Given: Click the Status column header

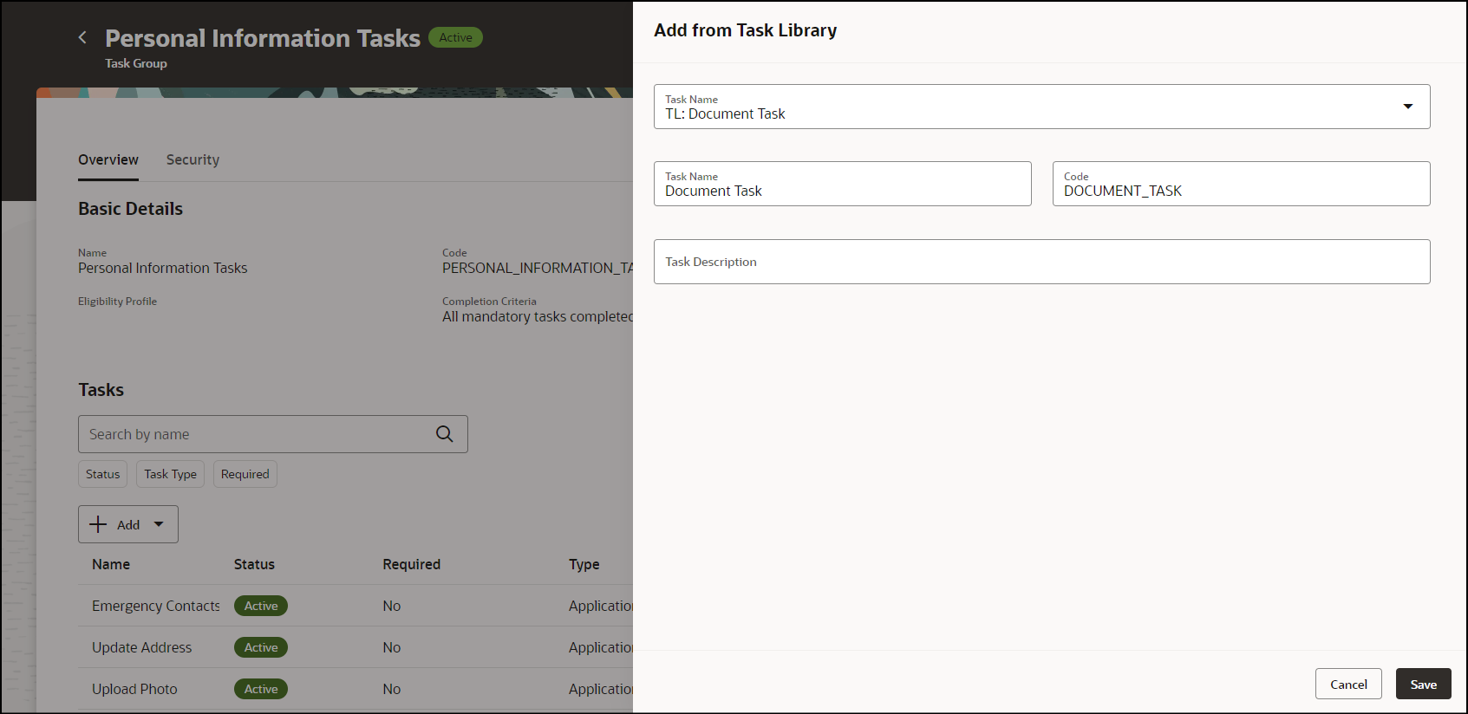Looking at the screenshot, I should coord(254,564).
